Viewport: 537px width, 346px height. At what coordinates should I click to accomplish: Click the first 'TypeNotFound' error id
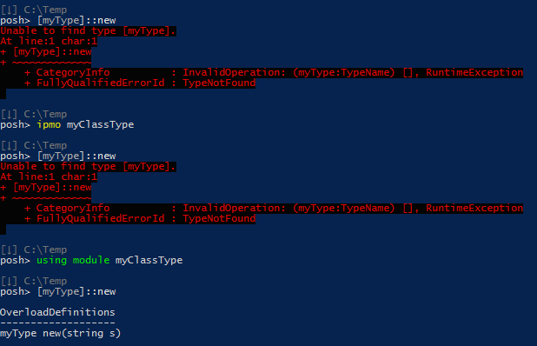[219, 83]
